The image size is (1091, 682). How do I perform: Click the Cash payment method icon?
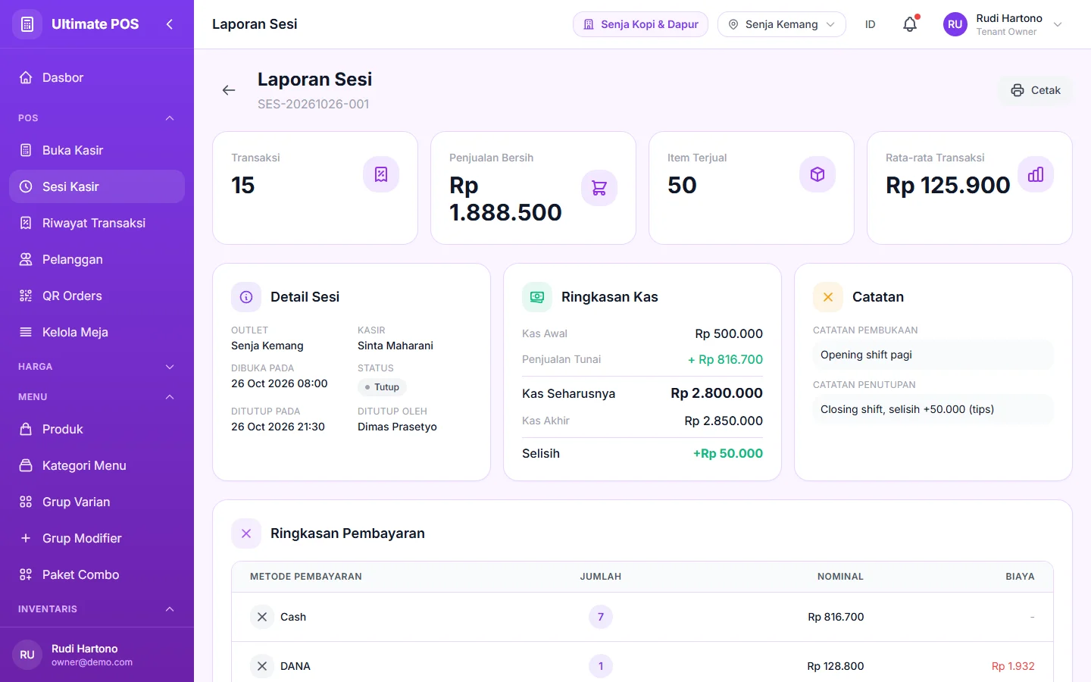[x=262, y=617]
